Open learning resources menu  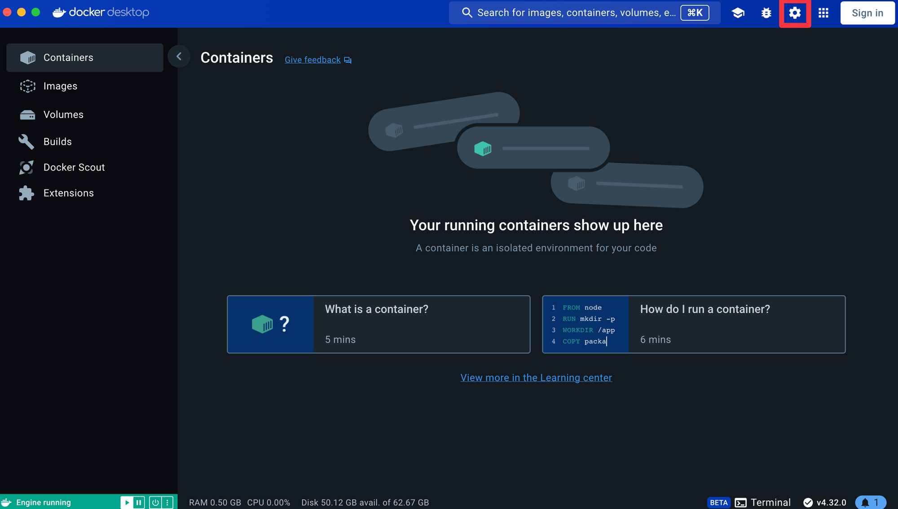point(738,12)
